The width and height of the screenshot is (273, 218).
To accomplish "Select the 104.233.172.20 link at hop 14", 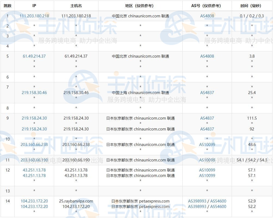I will (x=34, y=201).
